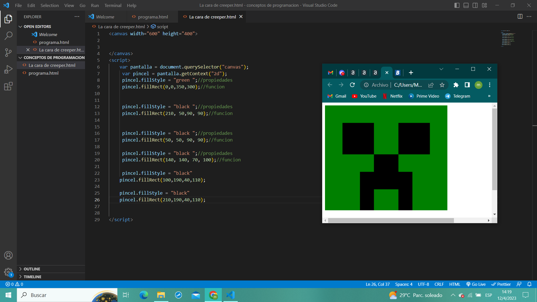Viewport: 537px width, 302px height.
Task: Open Chrome tab search chevron
Action: tap(441, 69)
